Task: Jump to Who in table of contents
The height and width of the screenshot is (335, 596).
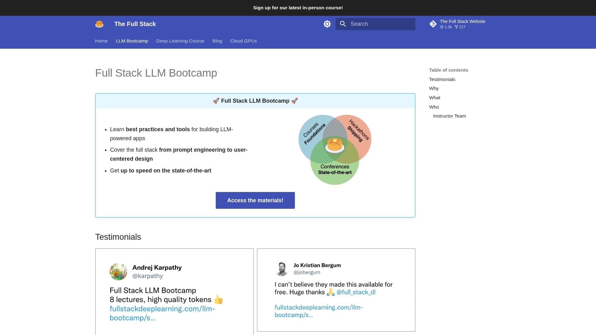Action: pyautogui.click(x=434, y=107)
